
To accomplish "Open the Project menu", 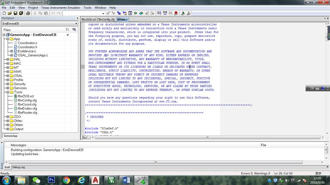I will click(x=33, y=8).
